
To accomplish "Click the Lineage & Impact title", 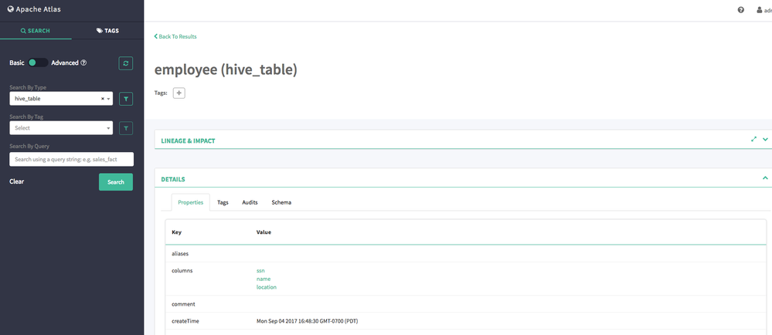I will pyautogui.click(x=188, y=140).
